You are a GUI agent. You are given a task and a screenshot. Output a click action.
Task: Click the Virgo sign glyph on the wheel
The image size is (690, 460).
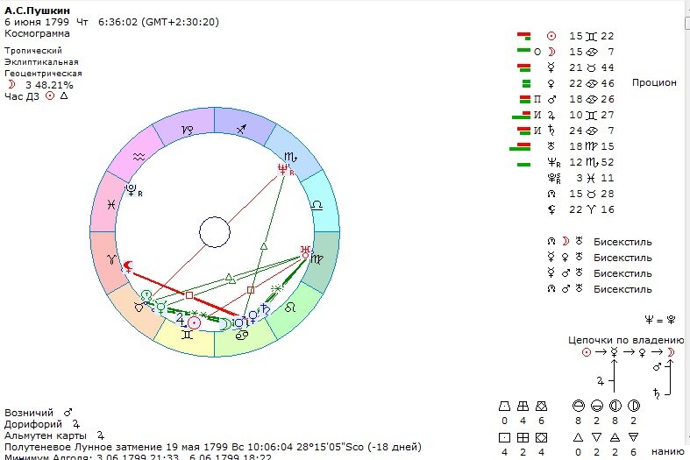pyautogui.click(x=317, y=259)
